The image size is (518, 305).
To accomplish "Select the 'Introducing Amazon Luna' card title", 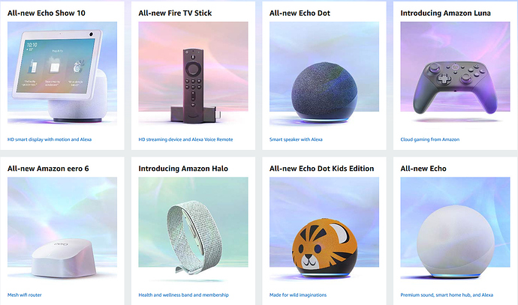I will (x=445, y=13).
